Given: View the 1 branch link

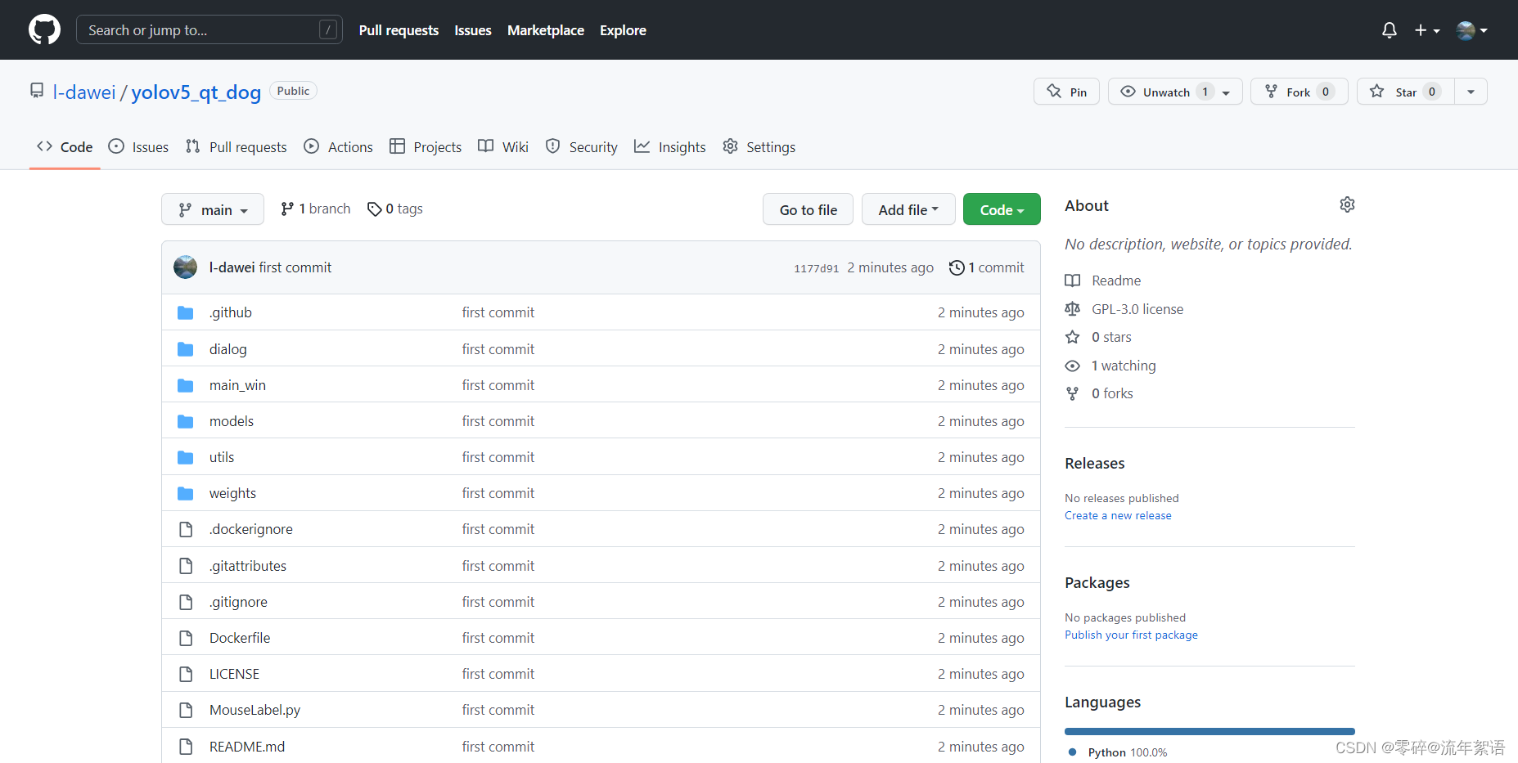Looking at the screenshot, I should (x=315, y=209).
